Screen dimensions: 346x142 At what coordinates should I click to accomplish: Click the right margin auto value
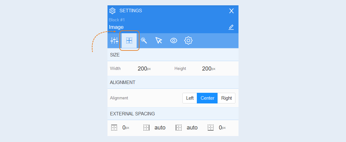click(160, 128)
